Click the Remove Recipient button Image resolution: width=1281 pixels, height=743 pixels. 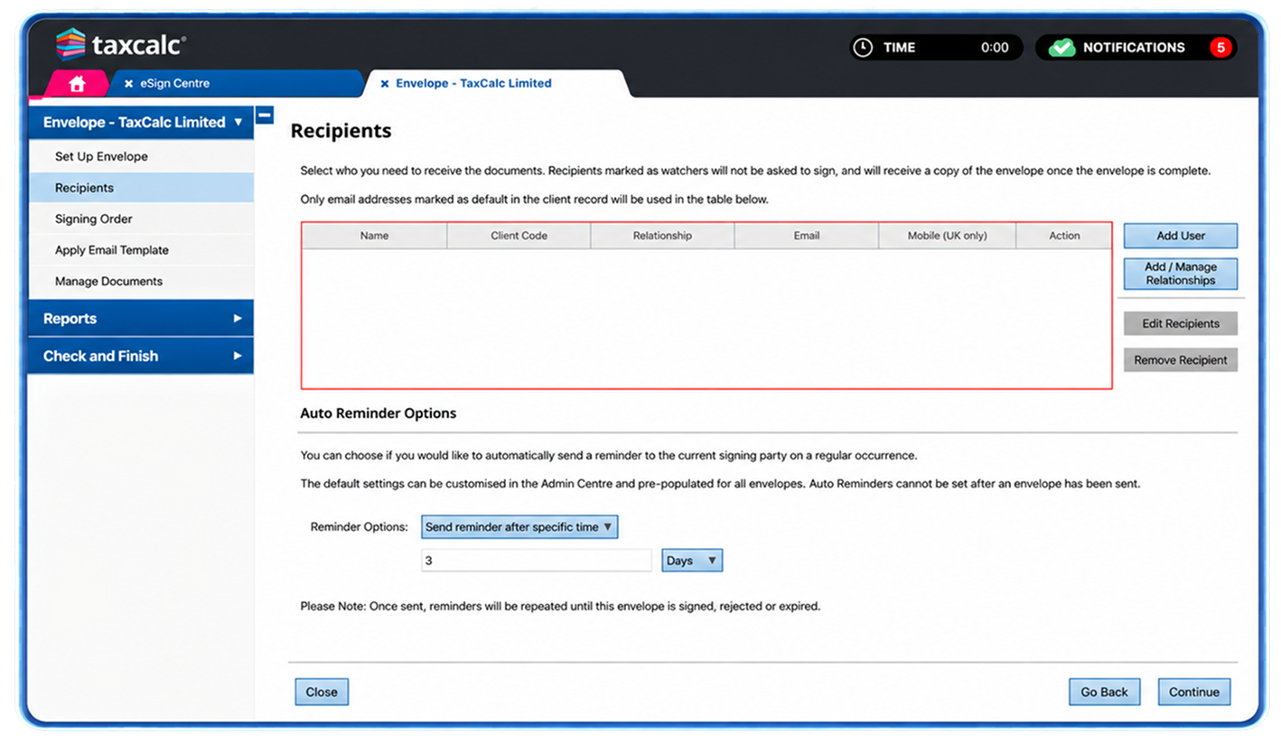[1181, 359]
